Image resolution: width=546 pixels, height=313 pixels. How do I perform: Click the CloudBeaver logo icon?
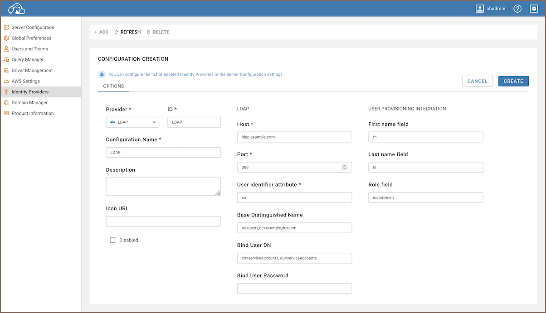16,9
